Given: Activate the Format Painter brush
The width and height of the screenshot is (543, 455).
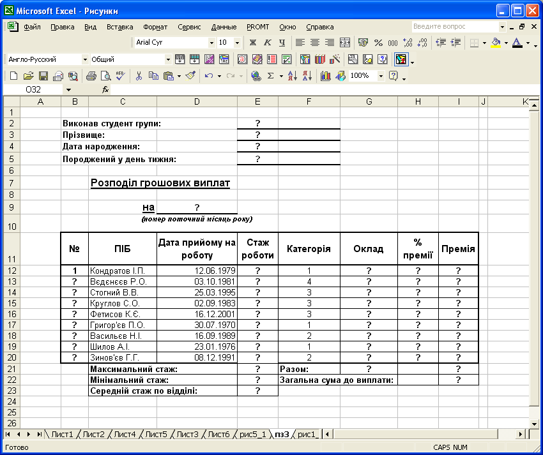Looking at the screenshot, I should coord(191,76).
